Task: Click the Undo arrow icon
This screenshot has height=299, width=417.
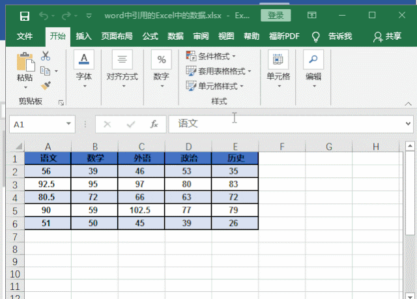Action: click(x=44, y=16)
